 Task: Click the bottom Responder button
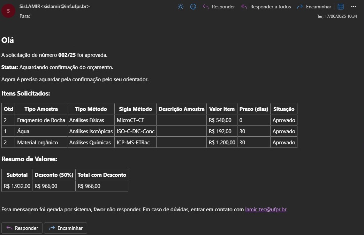[22, 228]
